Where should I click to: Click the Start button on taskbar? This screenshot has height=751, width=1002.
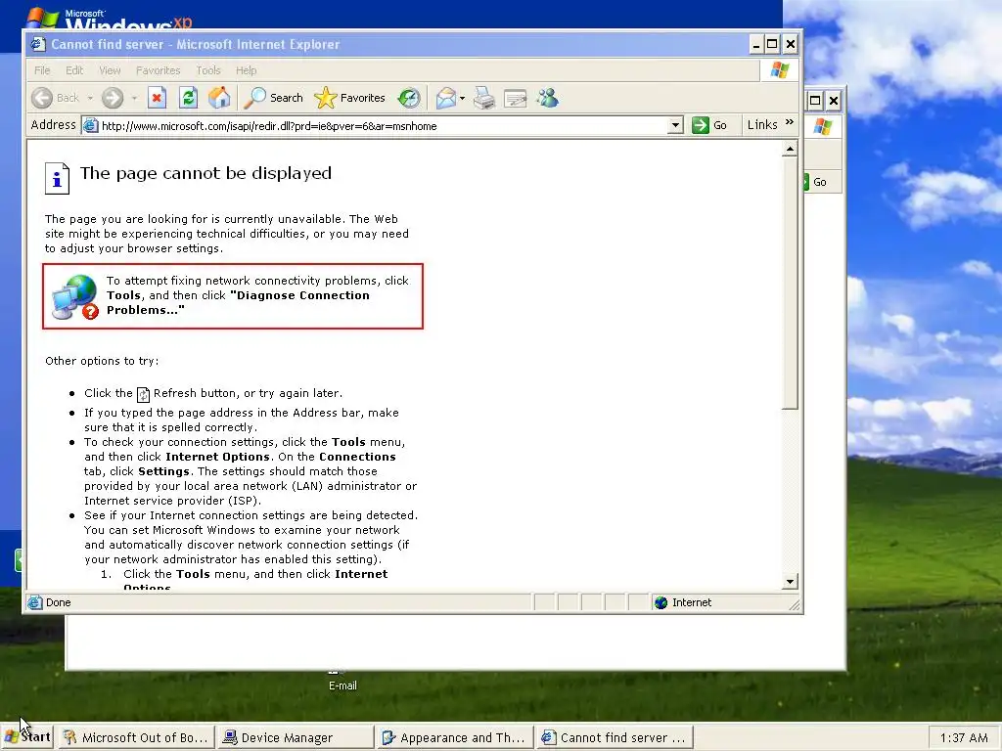(x=26, y=737)
